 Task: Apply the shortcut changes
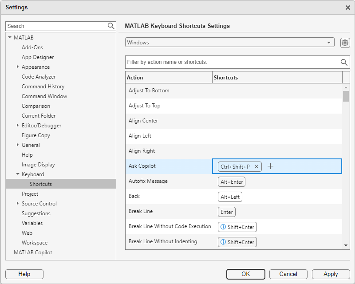pyautogui.click(x=331, y=274)
